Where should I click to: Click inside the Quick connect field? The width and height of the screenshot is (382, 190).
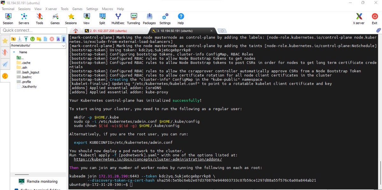33,30
